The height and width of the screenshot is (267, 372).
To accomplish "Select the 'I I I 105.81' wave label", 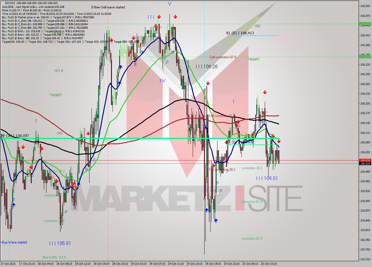I will (60, 243).
